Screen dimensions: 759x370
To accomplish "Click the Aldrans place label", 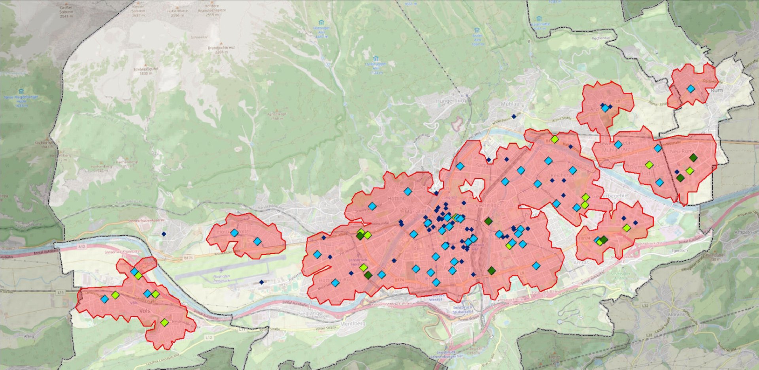I will [676, 314].
